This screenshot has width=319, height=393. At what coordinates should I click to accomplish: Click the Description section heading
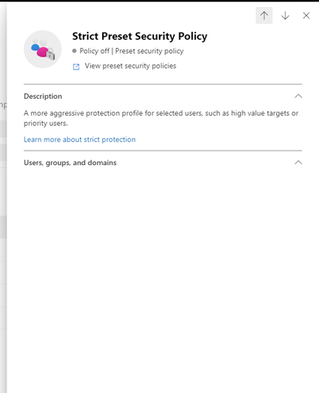pyautogui.click(x=43, y=96)
